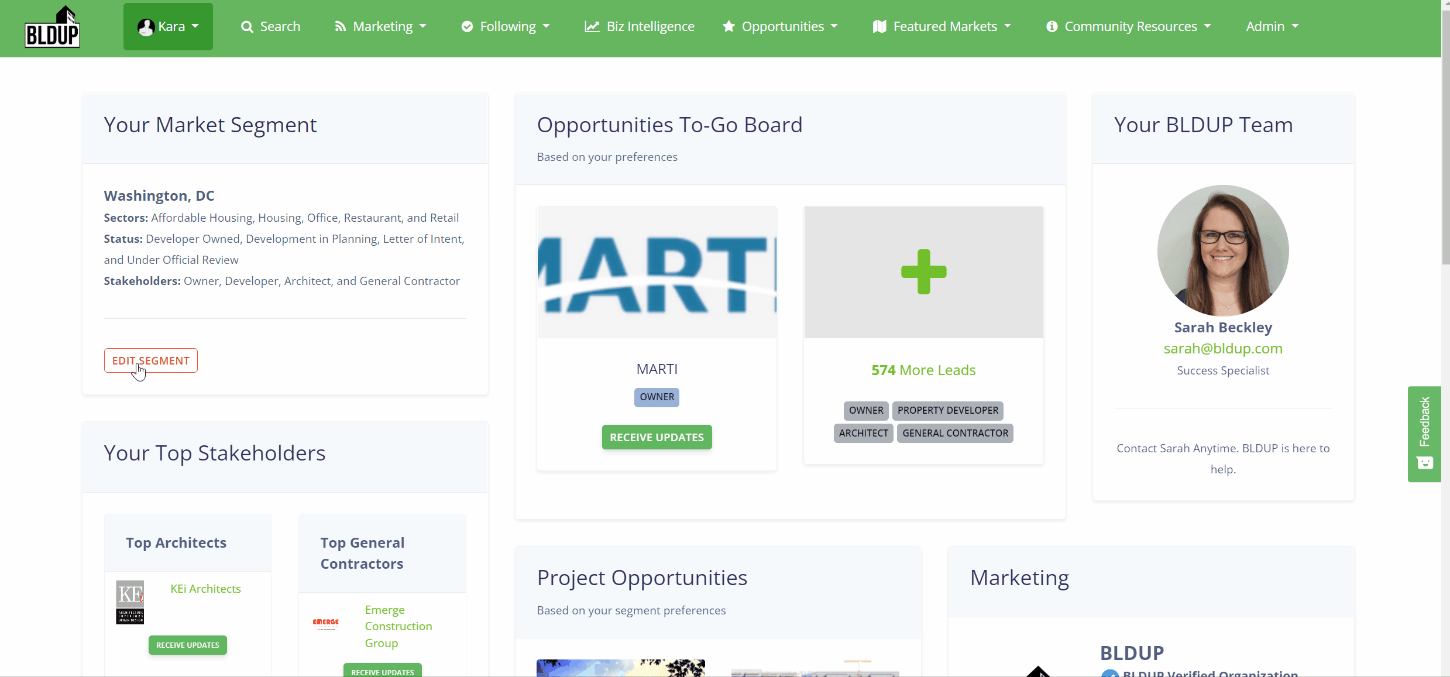The width and height of the screenshot is (1450, 677).
Task: Open the Feedback side tab
Action: (x=1424, y=434)
